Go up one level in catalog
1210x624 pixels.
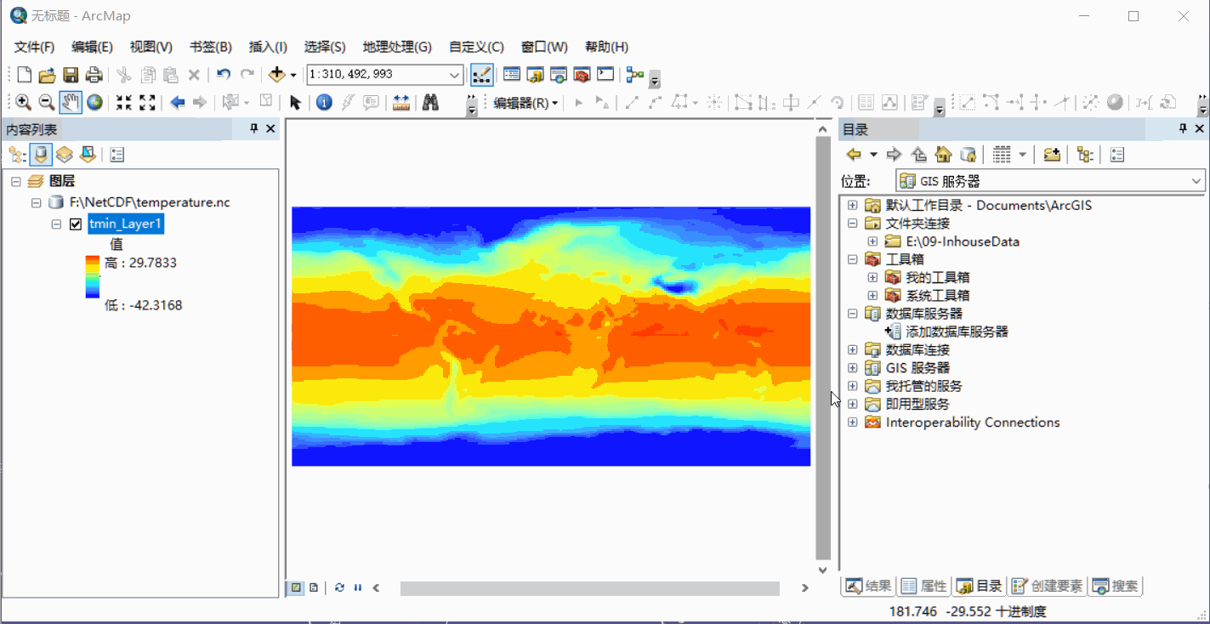[918, 155]
